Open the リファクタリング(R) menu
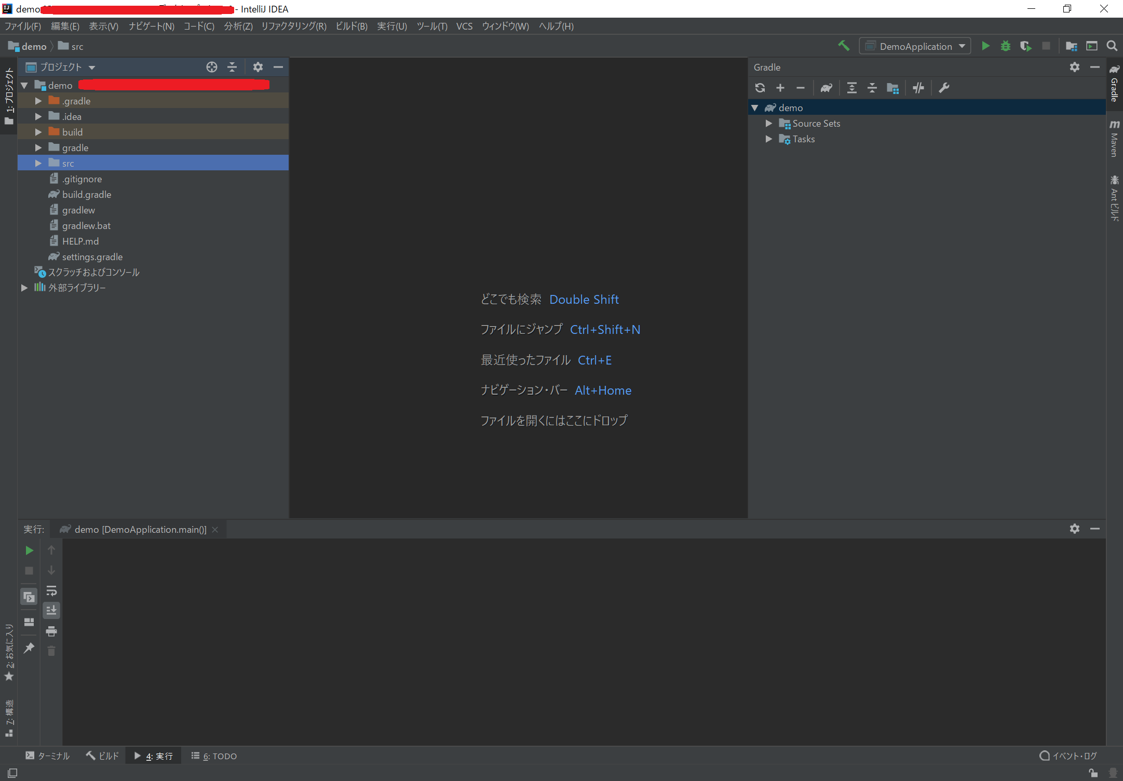 (294, 26)
